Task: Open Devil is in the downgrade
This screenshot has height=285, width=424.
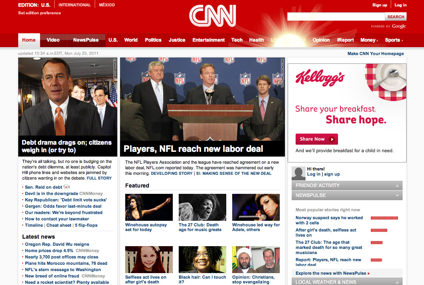Action: pos(52,193)
